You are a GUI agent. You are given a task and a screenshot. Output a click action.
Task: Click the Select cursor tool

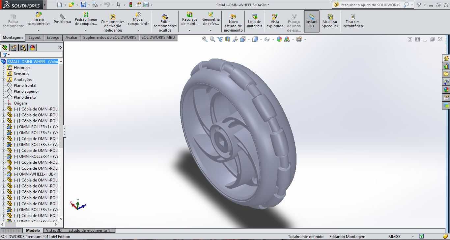[x=119, y=5]
